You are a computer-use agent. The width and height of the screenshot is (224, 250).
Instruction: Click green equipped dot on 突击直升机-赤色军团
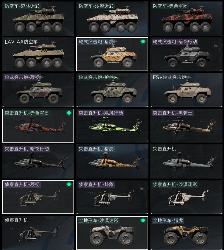(x=69, y=113)
